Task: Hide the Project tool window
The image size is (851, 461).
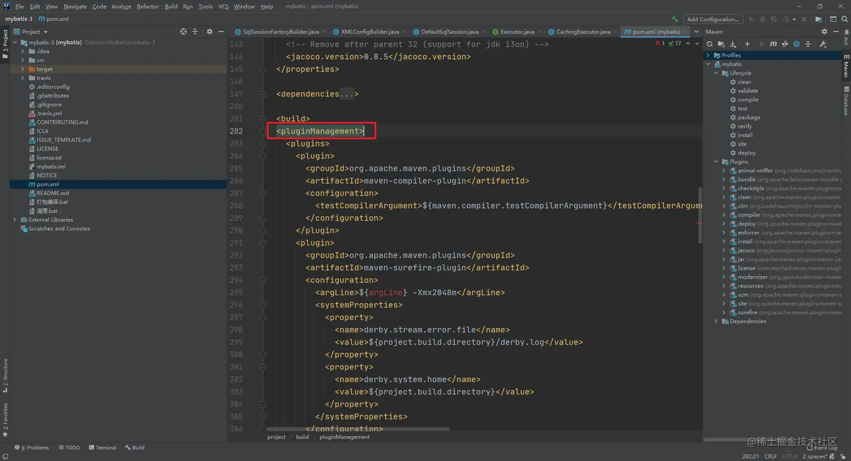Action: (221, 32)
